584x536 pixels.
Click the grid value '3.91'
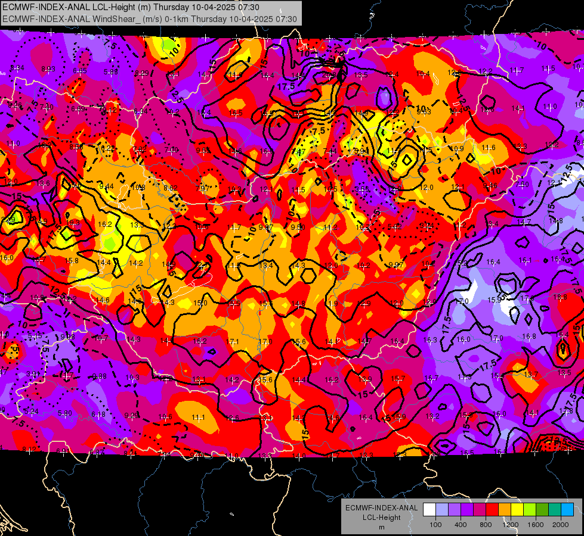(x=33, y=374)
